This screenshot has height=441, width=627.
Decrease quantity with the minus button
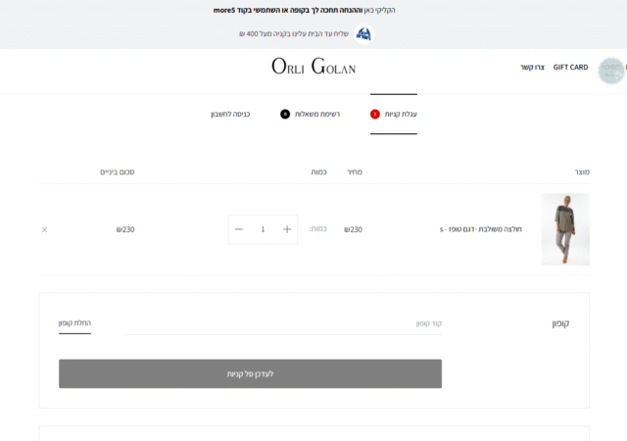239,229
